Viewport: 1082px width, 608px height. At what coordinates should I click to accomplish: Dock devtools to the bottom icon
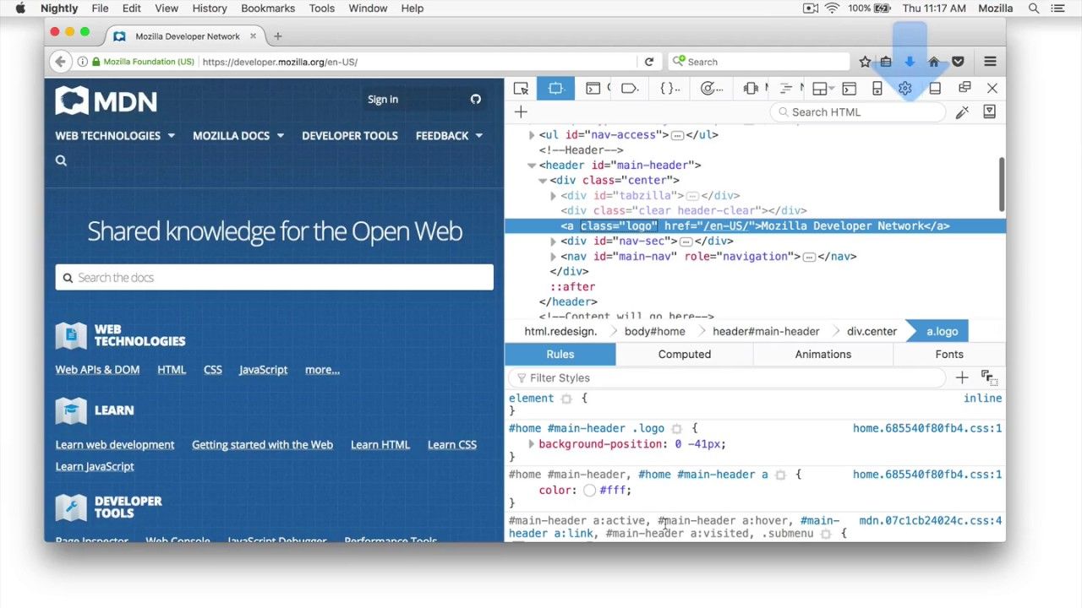click(935, 89)
